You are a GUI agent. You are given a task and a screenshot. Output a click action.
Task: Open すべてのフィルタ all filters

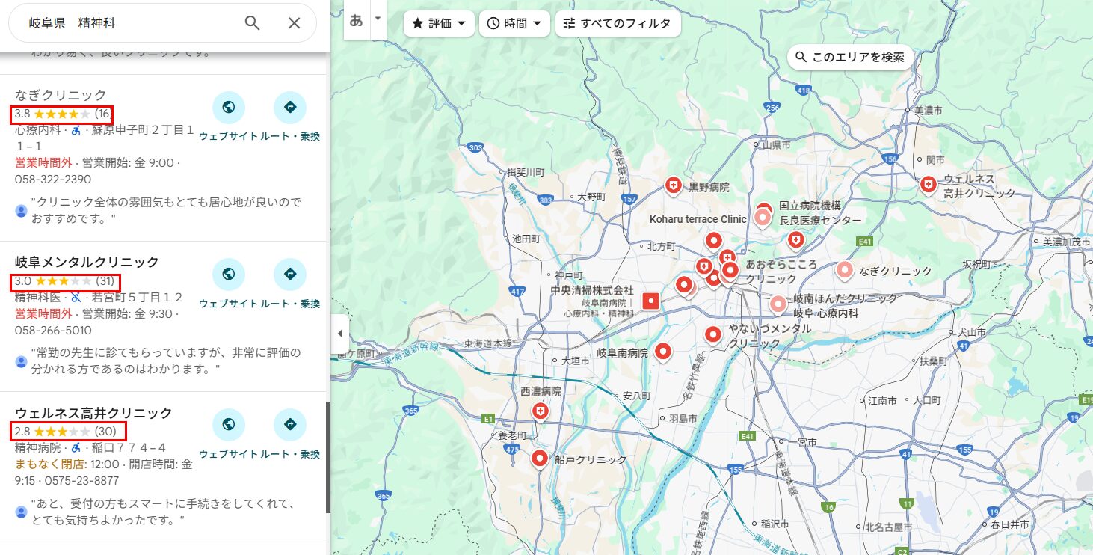618,23
